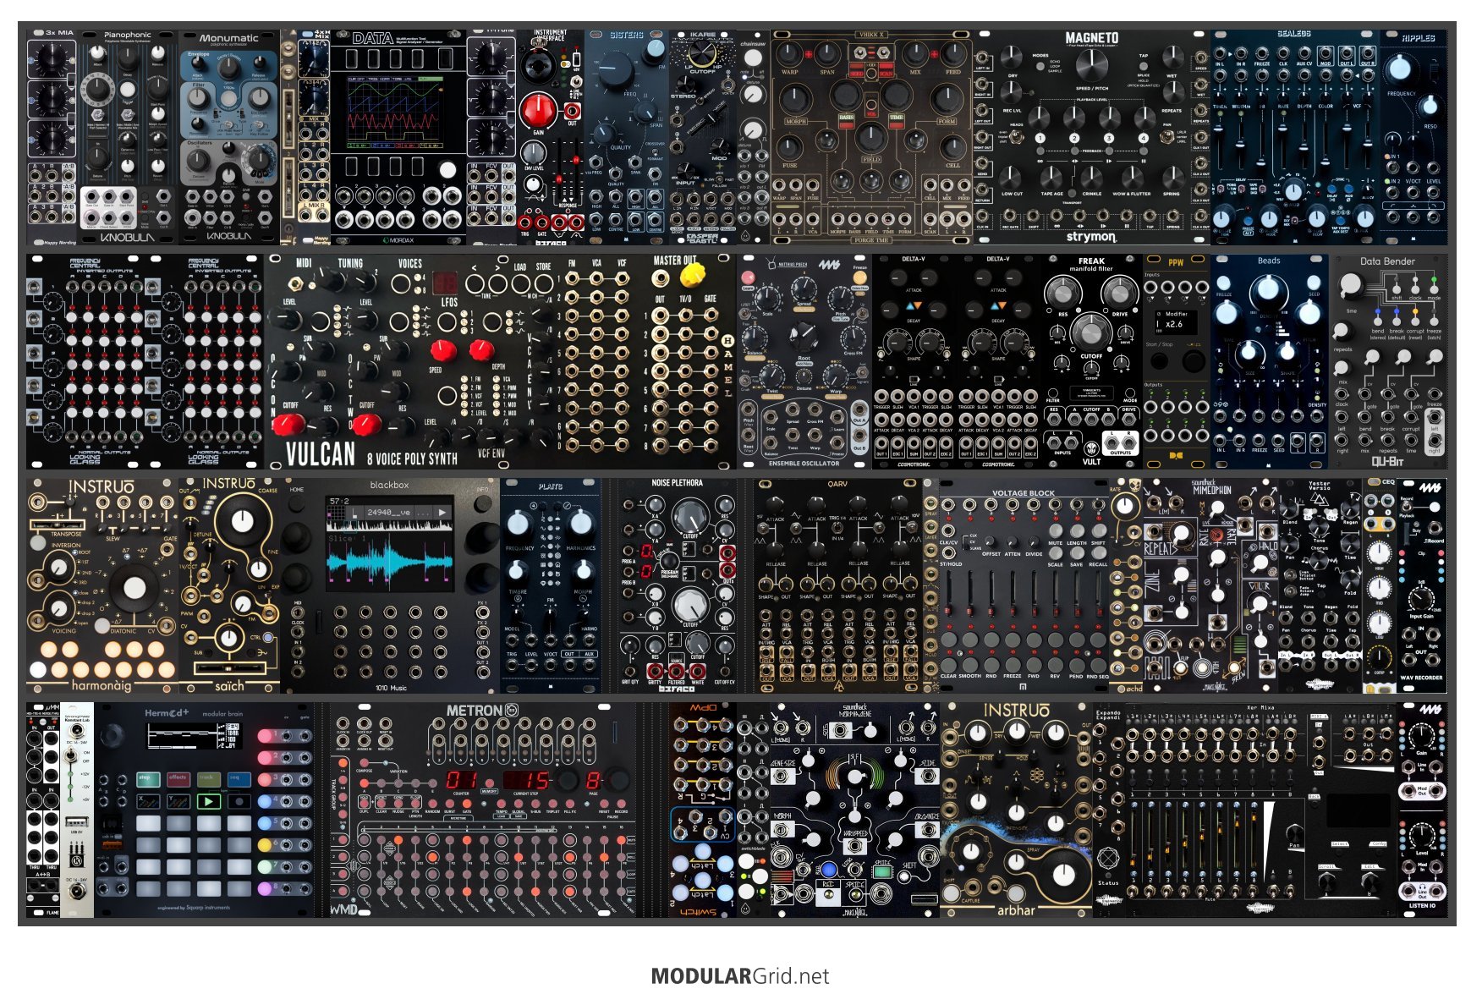Select the Instruo arbhar module

(x=1016, y=810)
